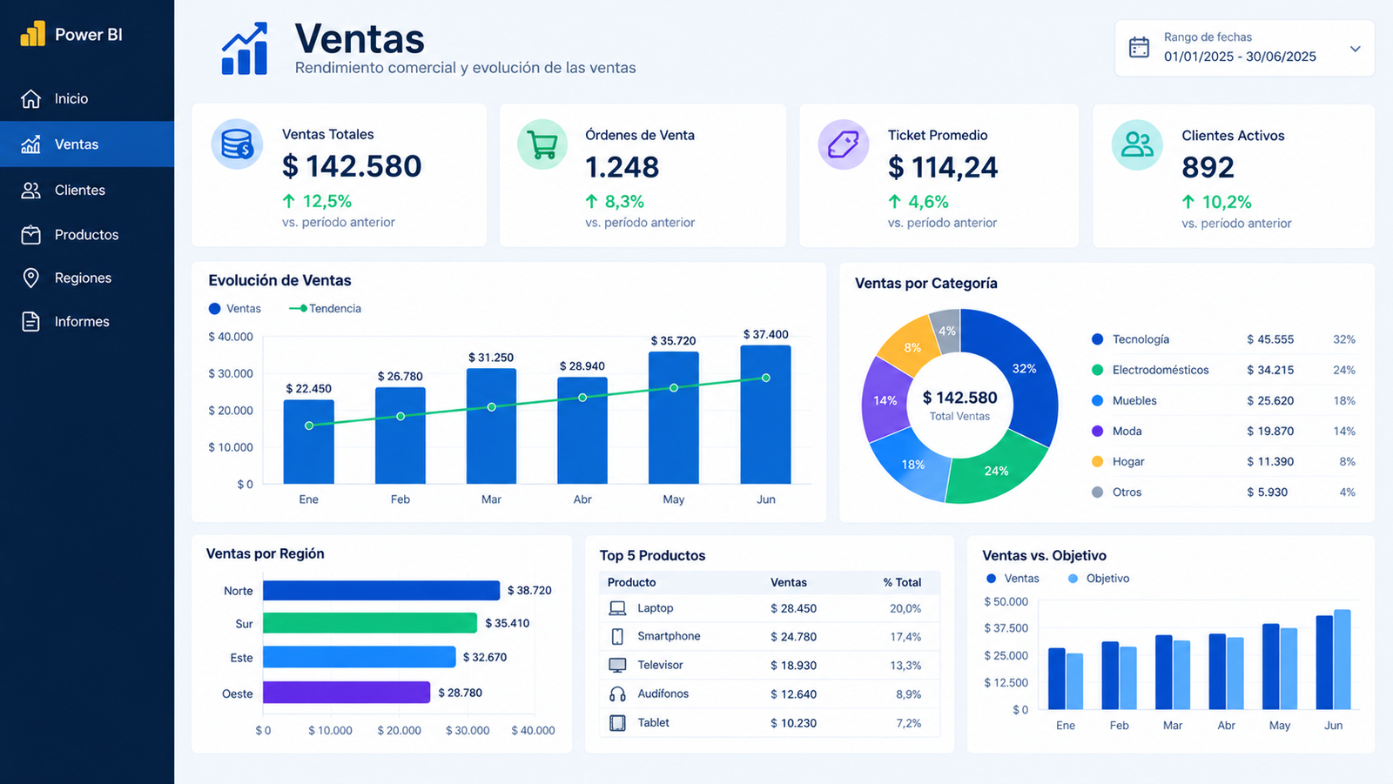Screen dimensions: 1393x784
Task: Click the Clientes Activos users icon
Action: tap(1137, 144)
